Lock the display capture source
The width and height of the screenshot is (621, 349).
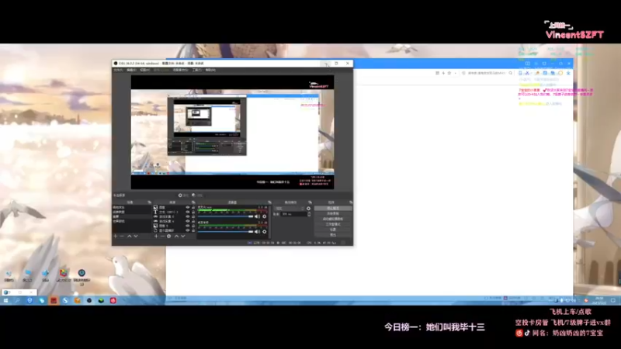pyautogui.click(x=193, y=230)
